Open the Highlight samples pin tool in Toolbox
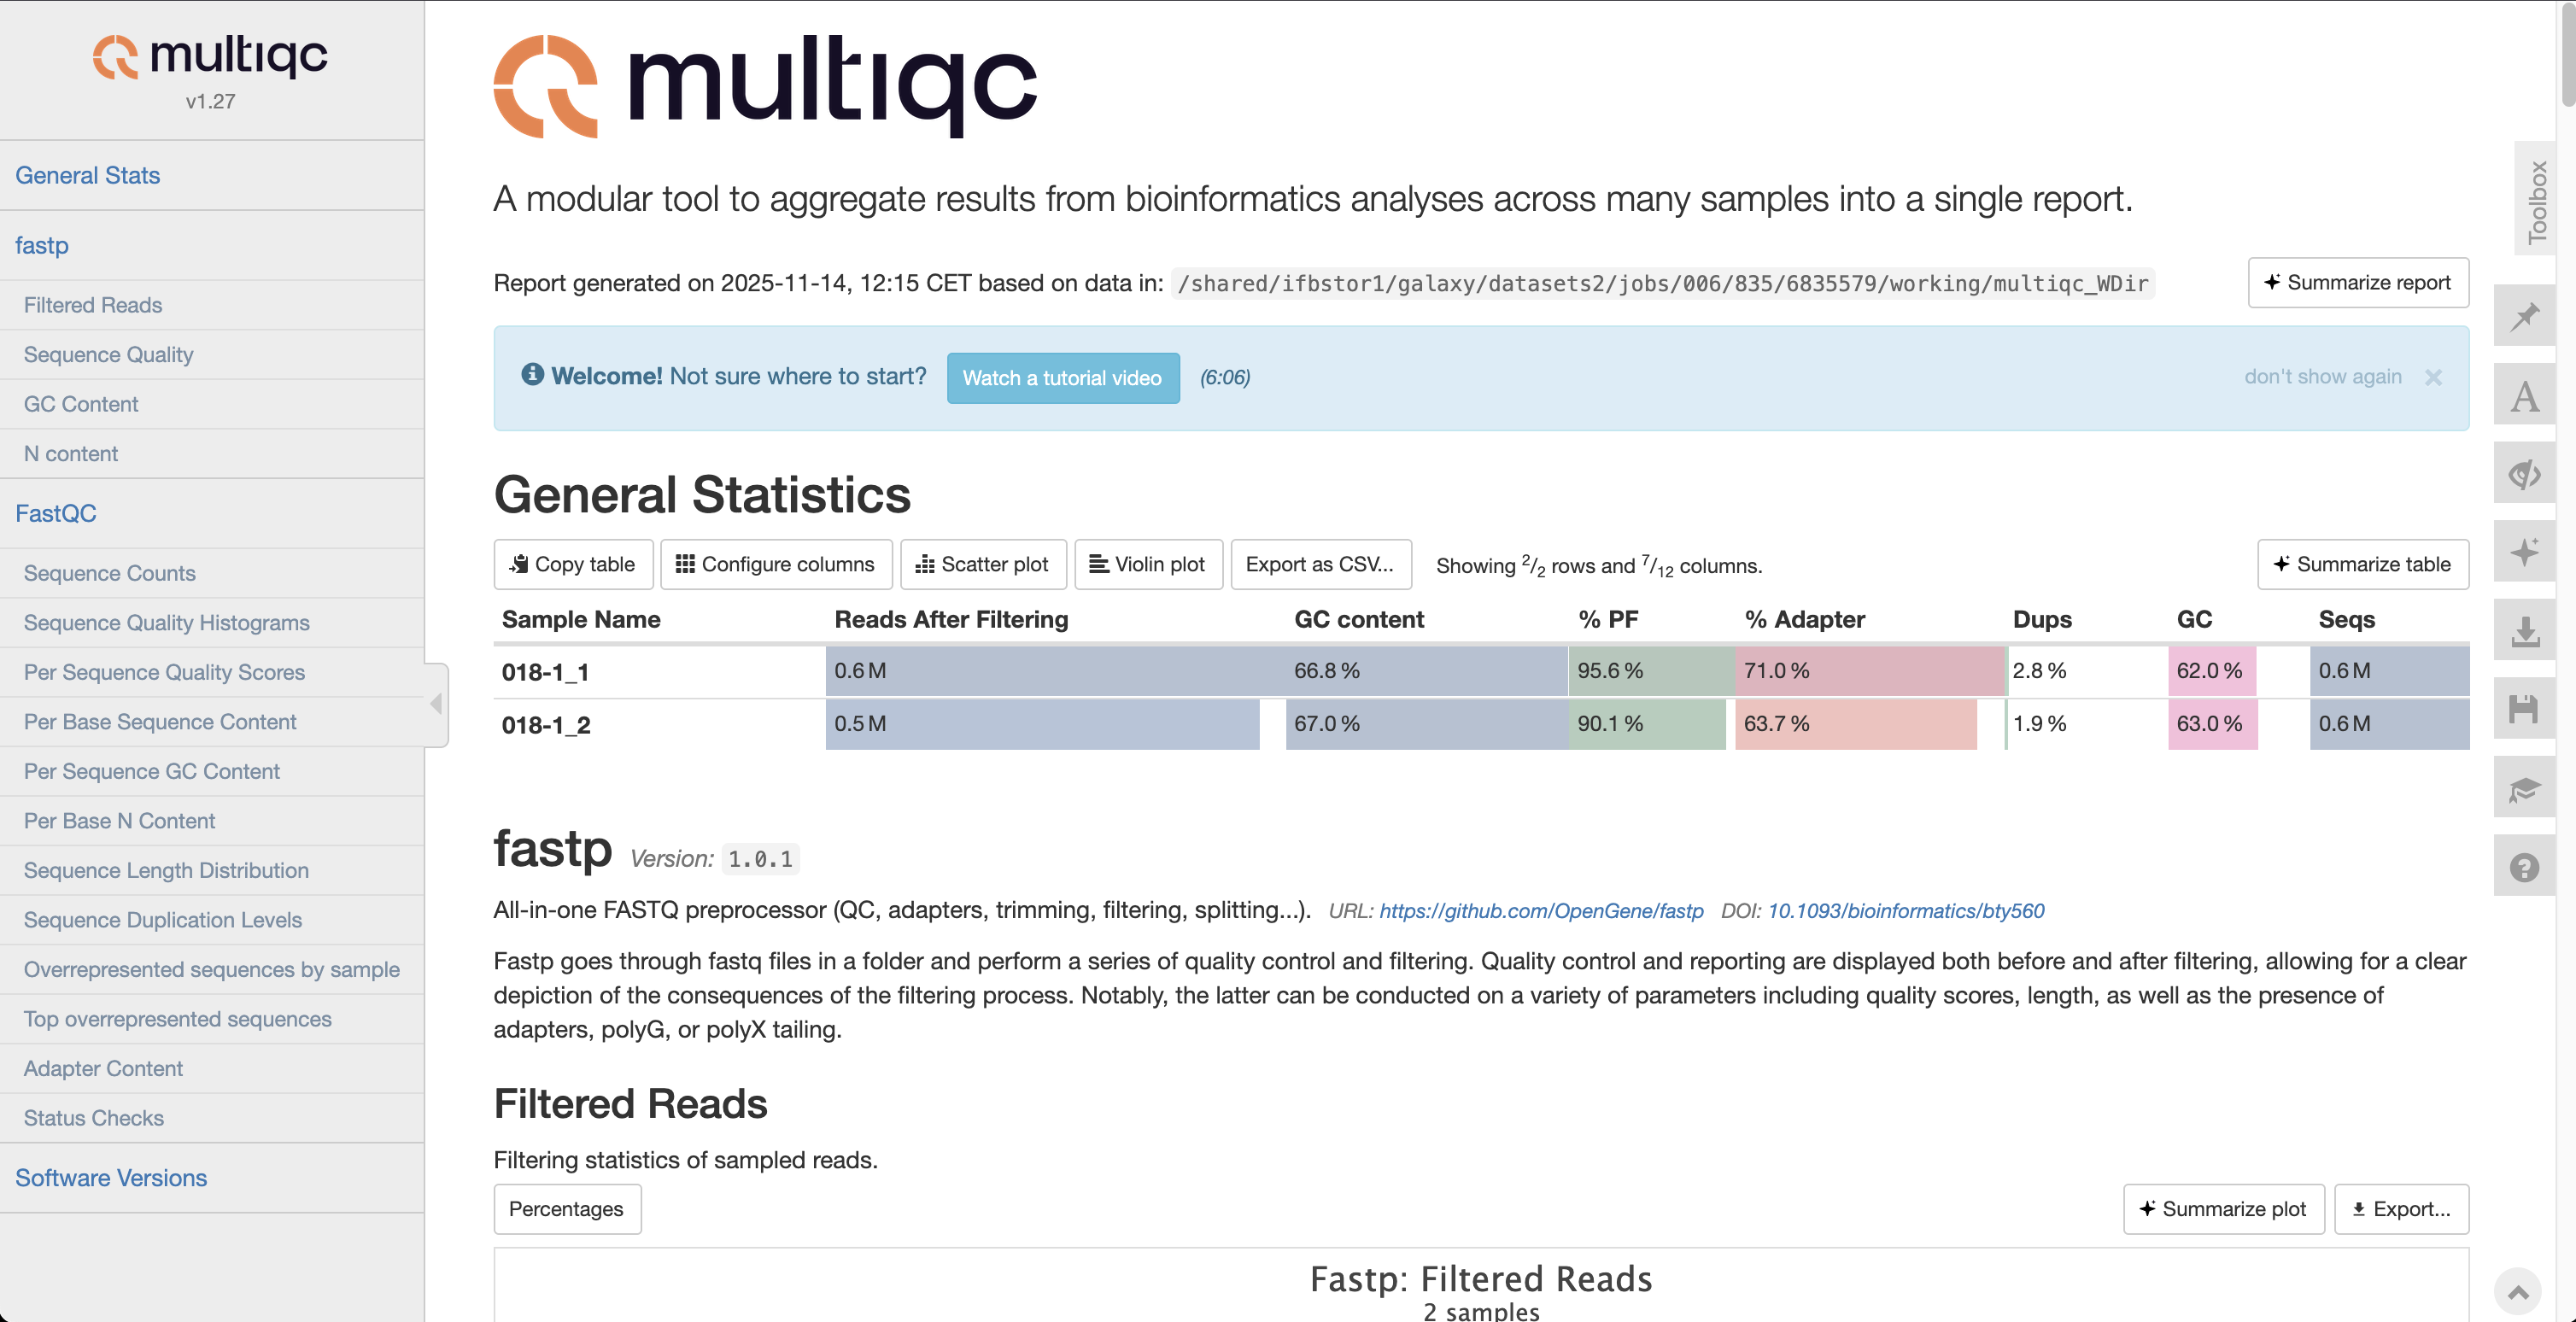The height and width of the screenshot is (1322, 2576). click(2525, 316)
